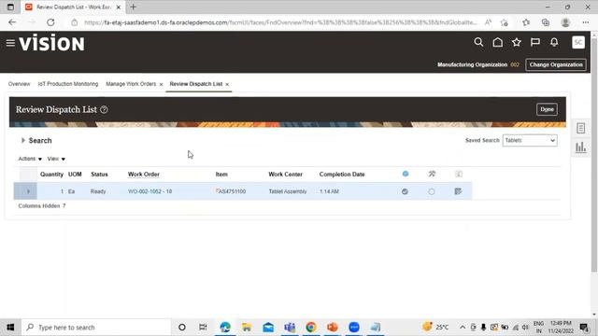
Task: Open the Edge tab actions icon
Action: (x=10, y=7)
